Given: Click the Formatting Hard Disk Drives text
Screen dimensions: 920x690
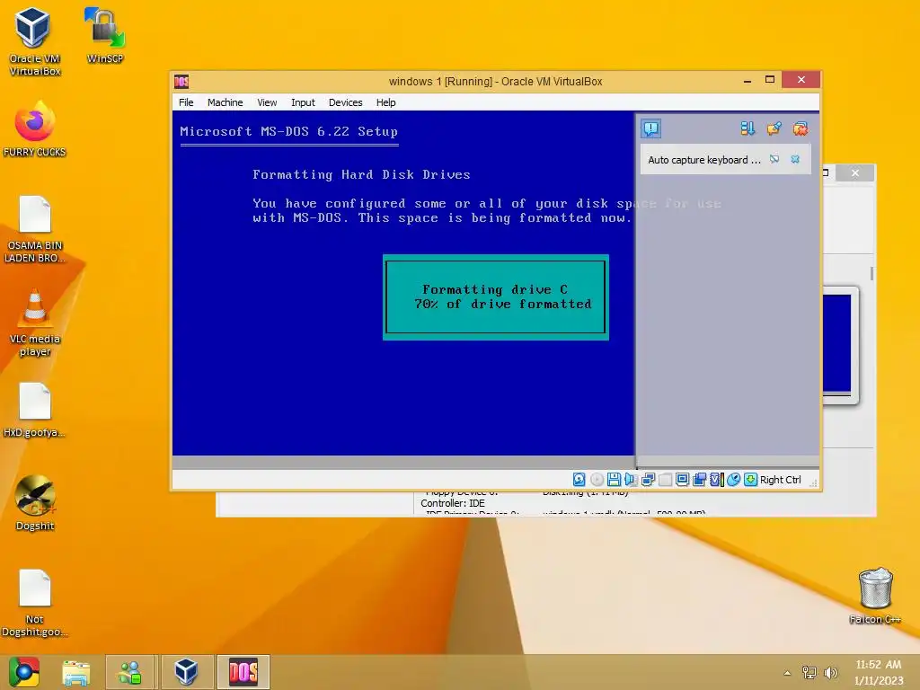Looking at the screenshot, I should (x=361, y=174).
